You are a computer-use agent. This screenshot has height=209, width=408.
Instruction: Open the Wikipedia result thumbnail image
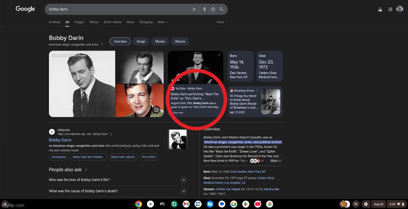[178, 139]
